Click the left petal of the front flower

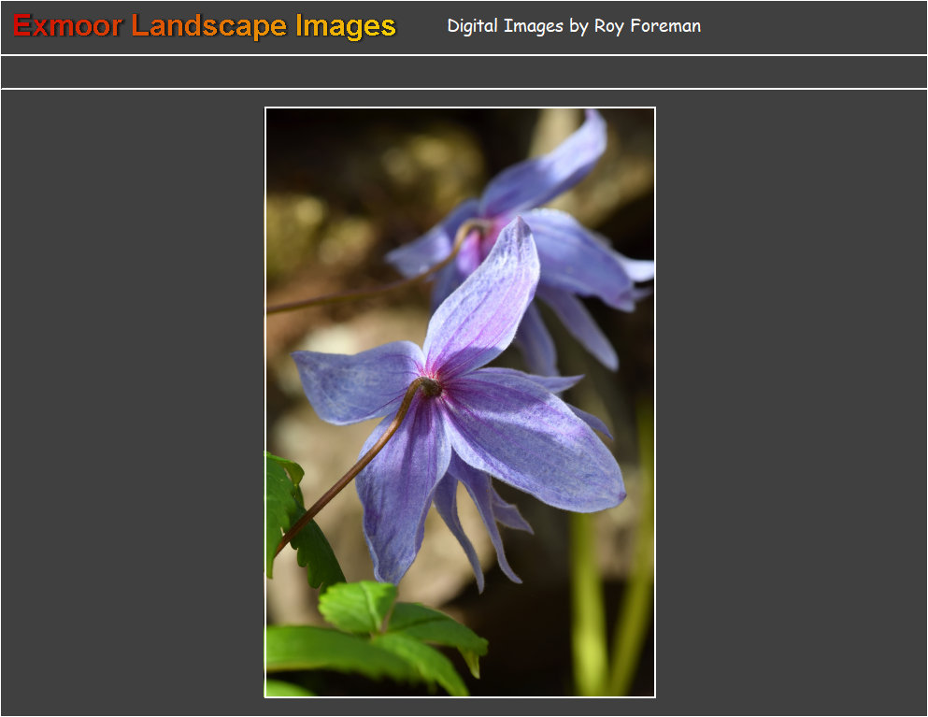[355, 379]
